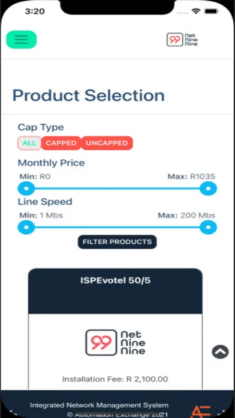The image size is (235, 418).
Task: Click the Line Speed minimum slider handle
Action: [x=26, y=228]
